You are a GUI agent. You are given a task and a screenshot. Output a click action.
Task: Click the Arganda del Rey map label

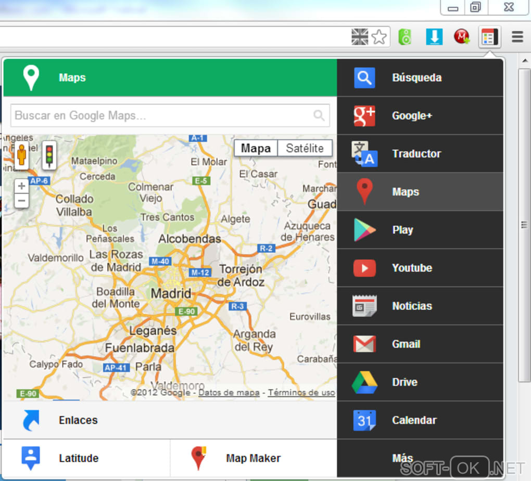254,340
